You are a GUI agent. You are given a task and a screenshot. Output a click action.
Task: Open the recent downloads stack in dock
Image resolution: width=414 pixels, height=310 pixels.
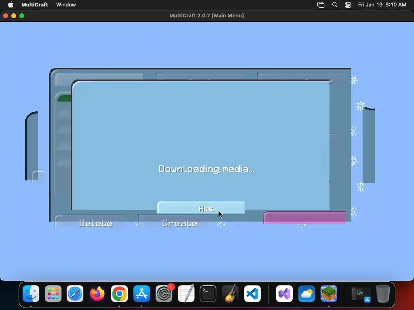point(361,294)
